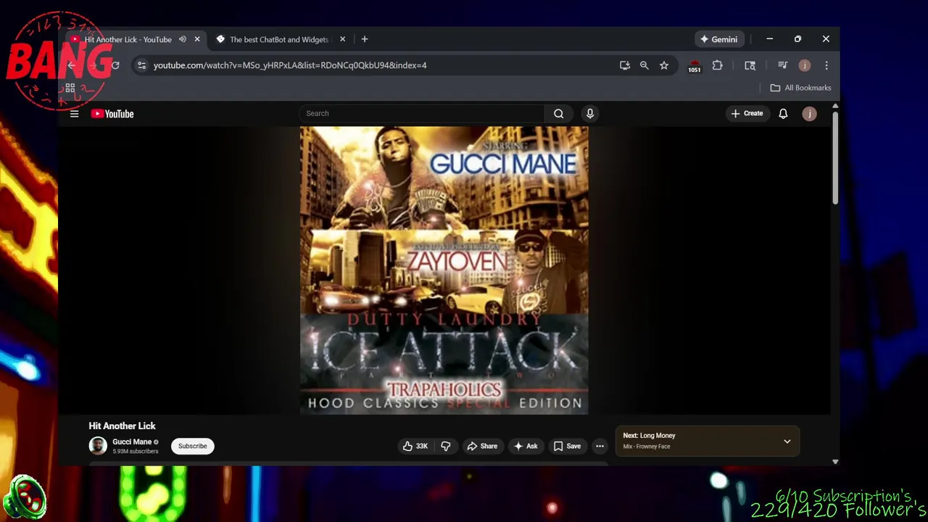Bookmark this page with the star

[x=663, y=65]
